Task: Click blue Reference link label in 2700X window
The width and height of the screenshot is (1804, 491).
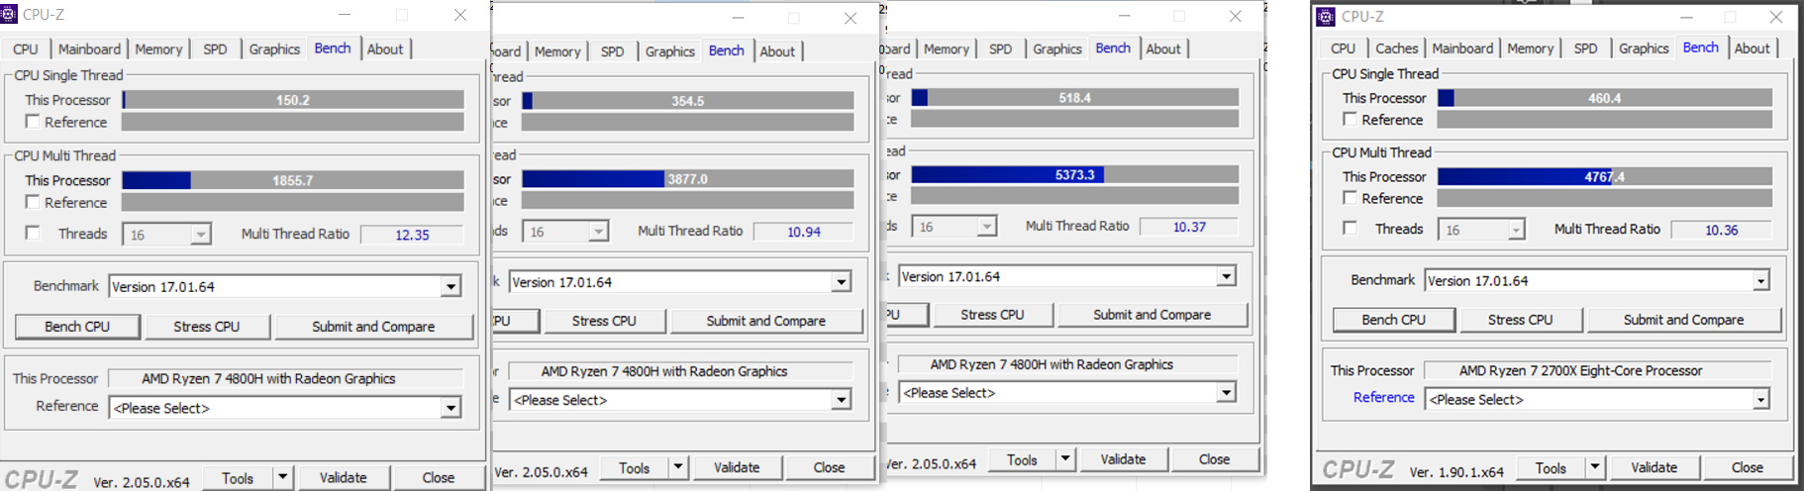Action: (1383, 397)
